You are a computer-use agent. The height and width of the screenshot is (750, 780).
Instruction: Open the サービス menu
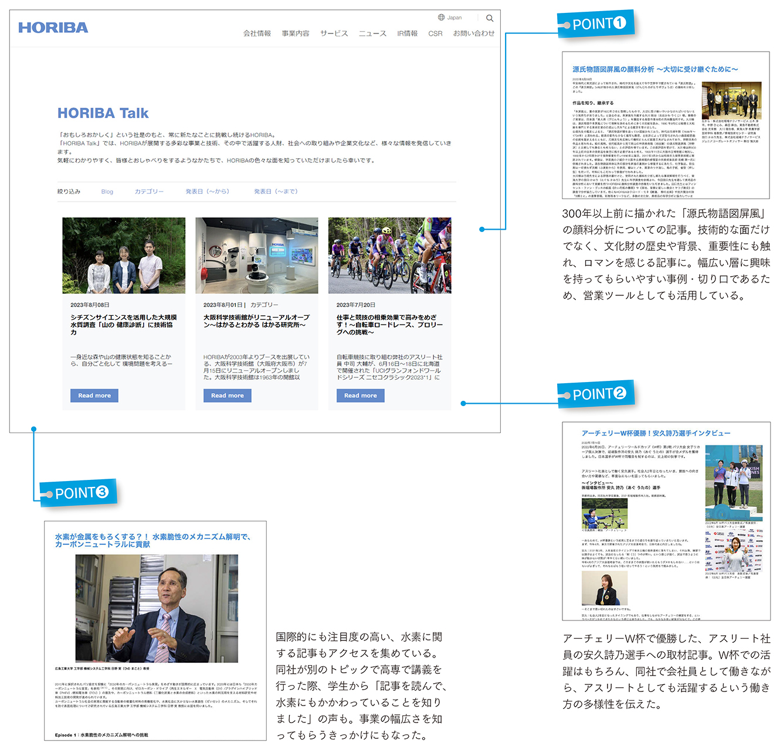point(334,33)
